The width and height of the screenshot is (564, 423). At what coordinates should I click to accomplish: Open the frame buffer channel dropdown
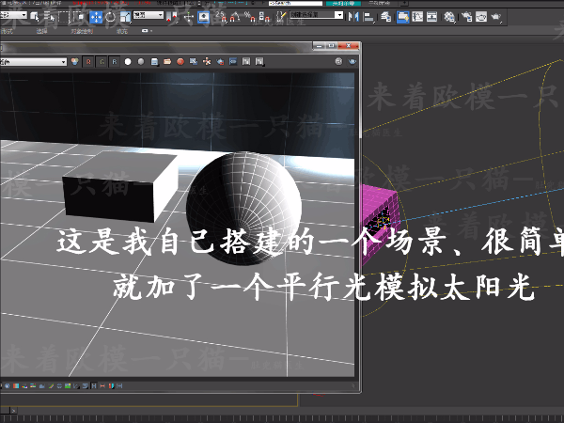(x=38, y=62)
